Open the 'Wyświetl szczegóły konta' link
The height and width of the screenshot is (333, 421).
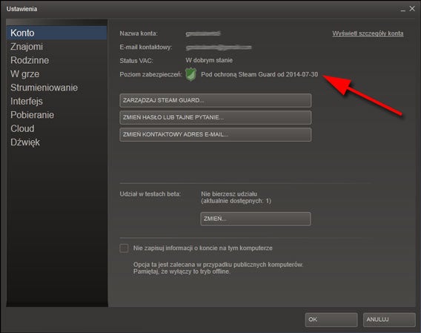(368, 33)
